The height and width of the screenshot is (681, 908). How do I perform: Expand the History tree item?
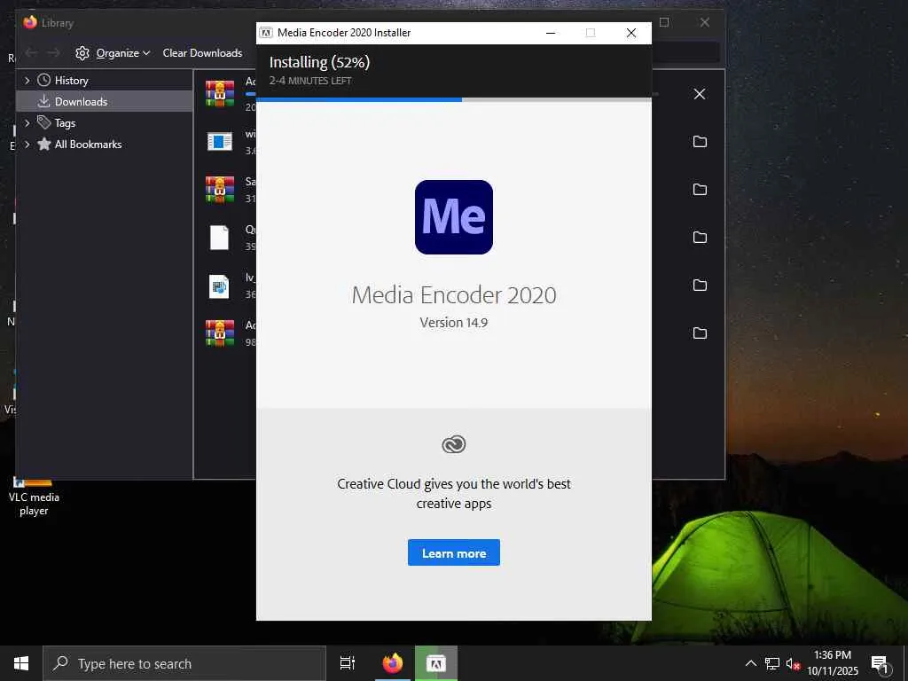pos(27,81)
